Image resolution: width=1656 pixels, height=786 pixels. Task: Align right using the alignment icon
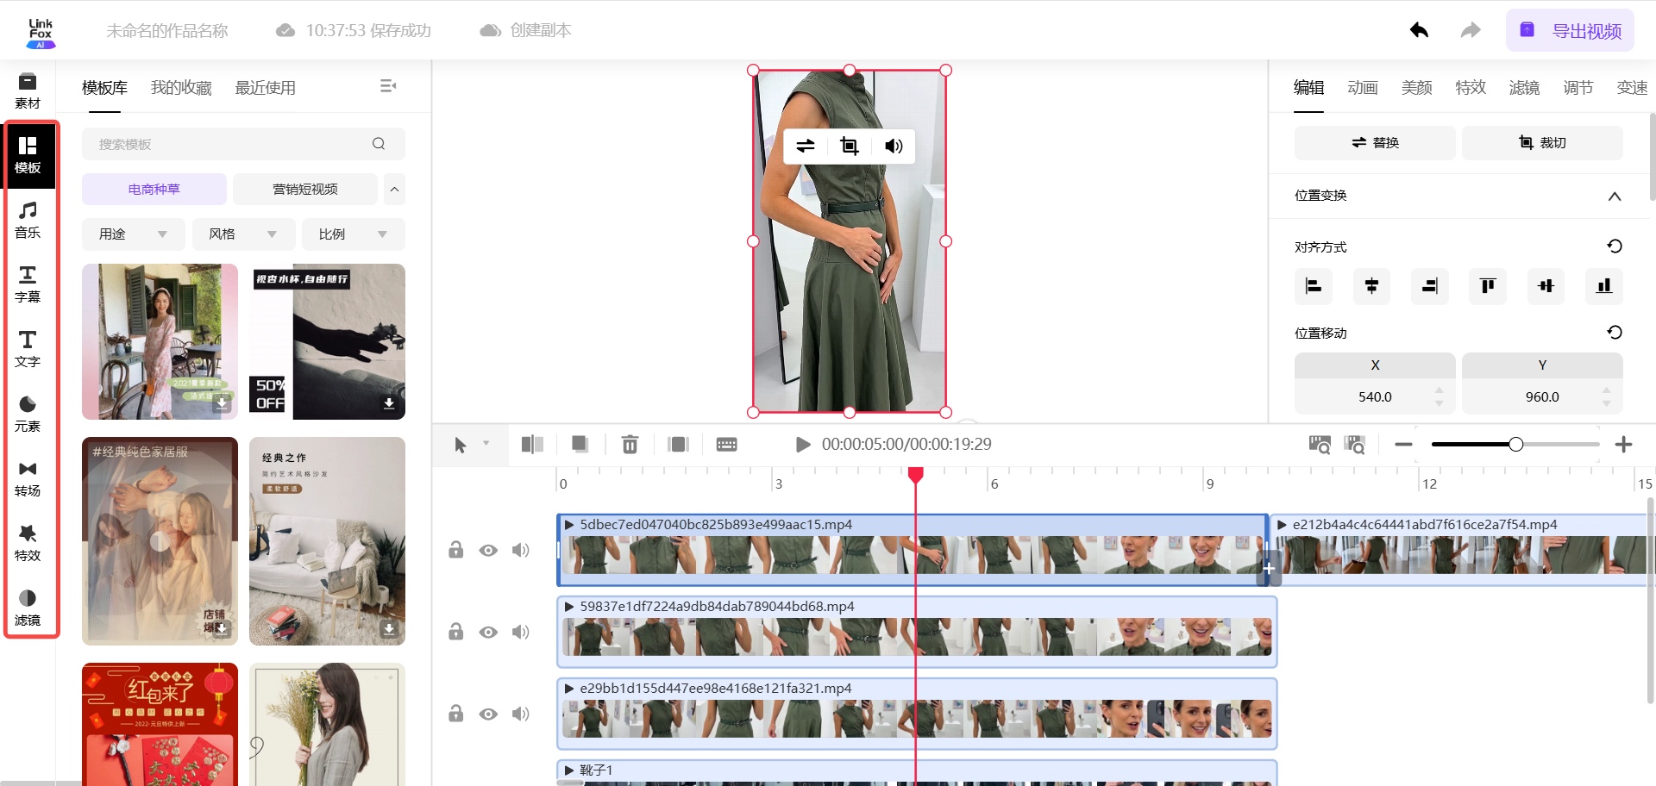[x=1430, y=286]
